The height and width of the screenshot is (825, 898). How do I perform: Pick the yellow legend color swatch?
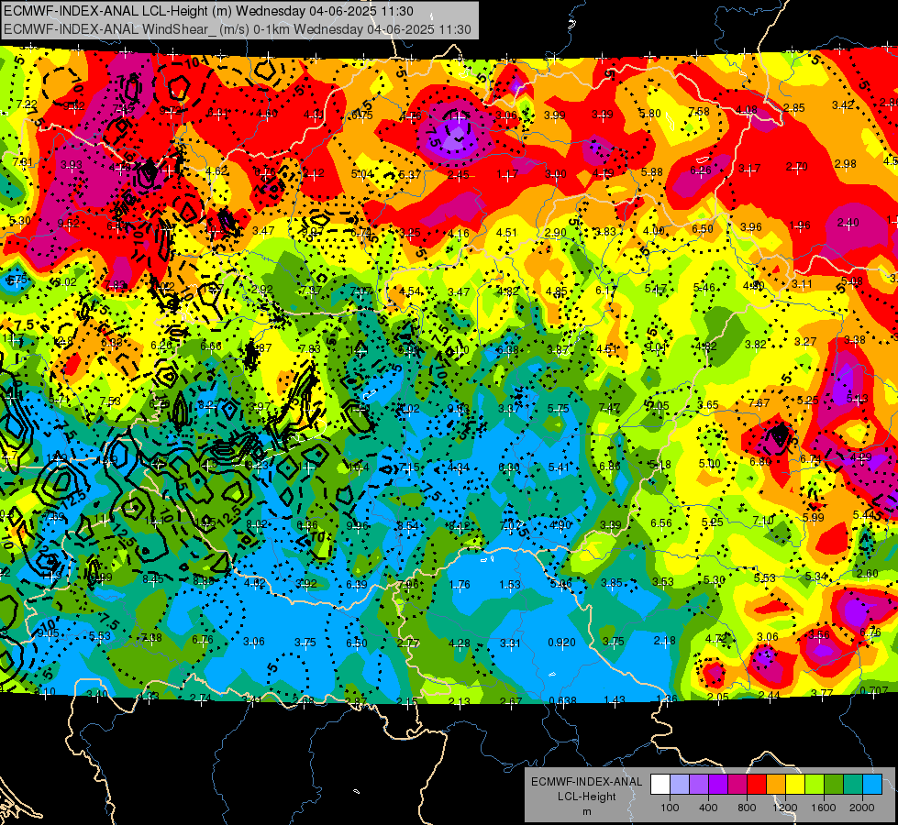pyautogui.click(x=795, y=785)
